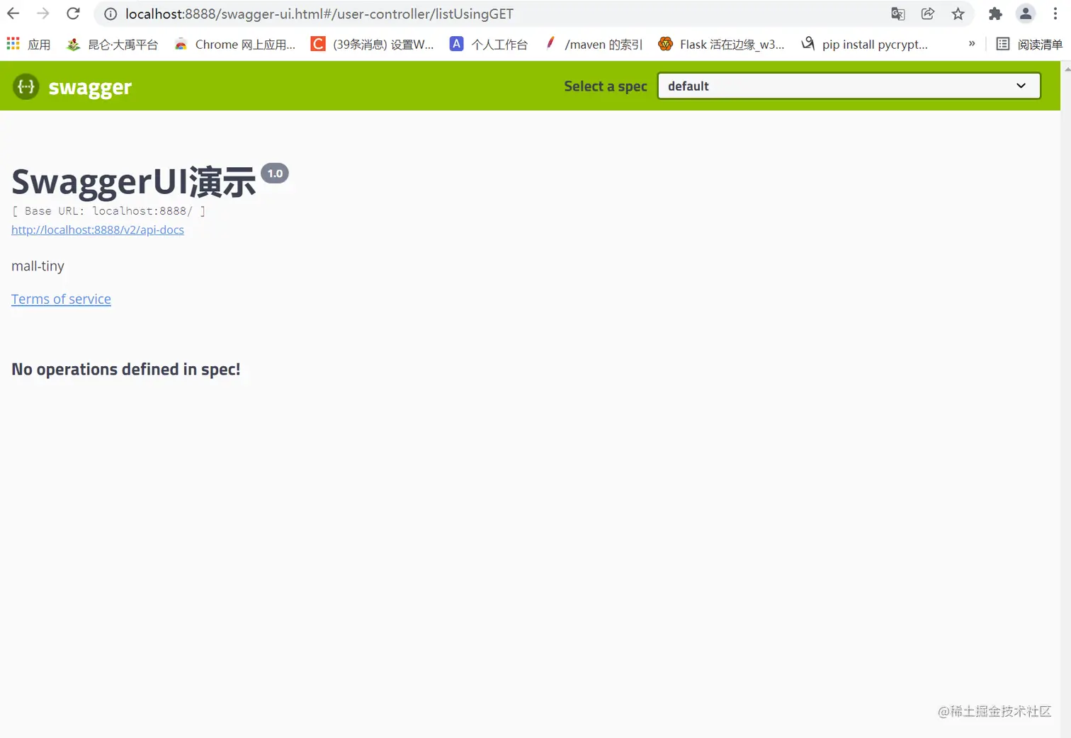Show more bookmarks with double chevron
The width and height of the screenshot is (1071, 738).
(972, 44)
